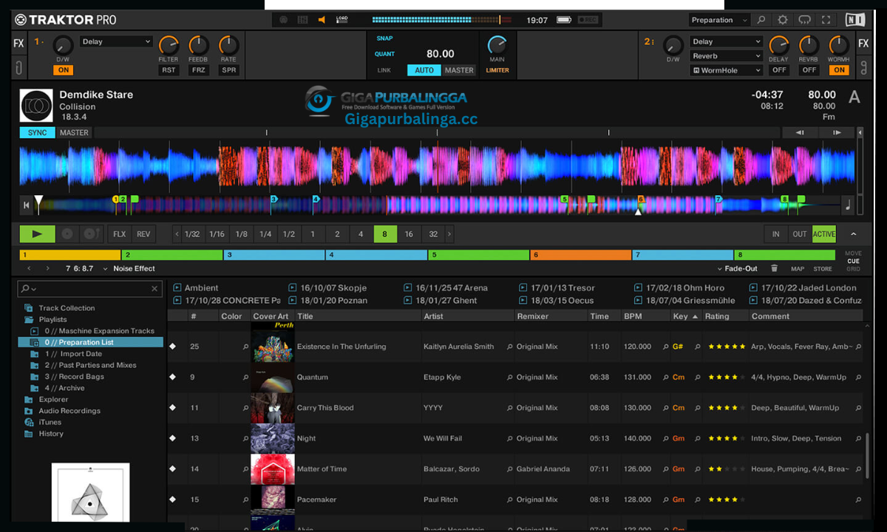887x532 pixels.
Task: Switch to fullscreen view icon
Action: pos(827,20)
